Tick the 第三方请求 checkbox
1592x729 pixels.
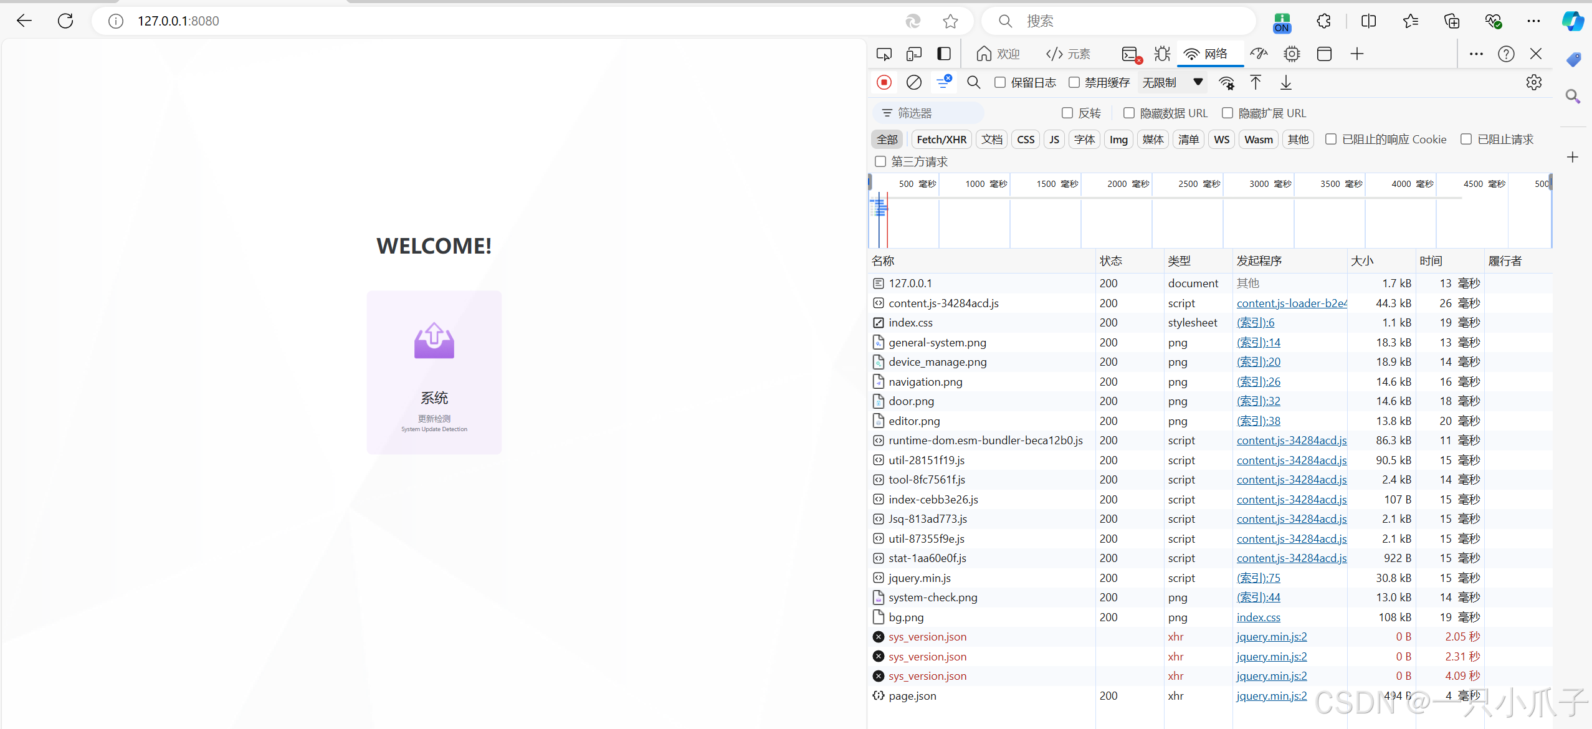pyautogui.click(x=880, y=161)
